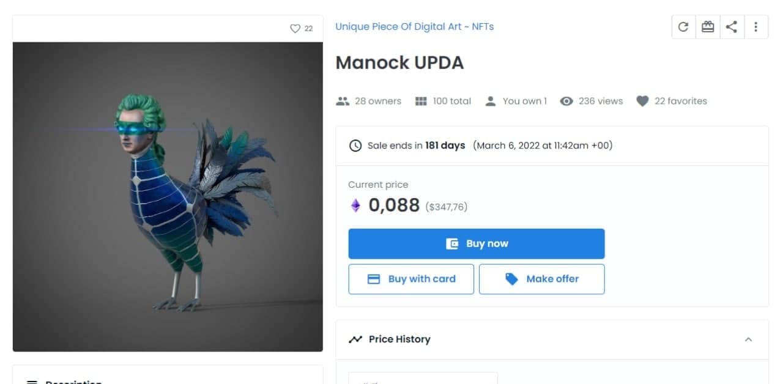Viewport: 783px width, 384px height.
Task: Open Unique Piece Of Digital Art collection link
Action: click(x=414, y=27)
